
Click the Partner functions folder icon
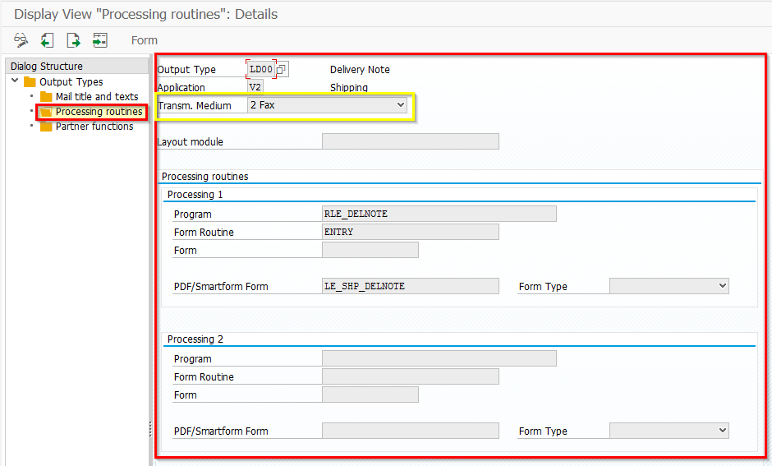46,127
